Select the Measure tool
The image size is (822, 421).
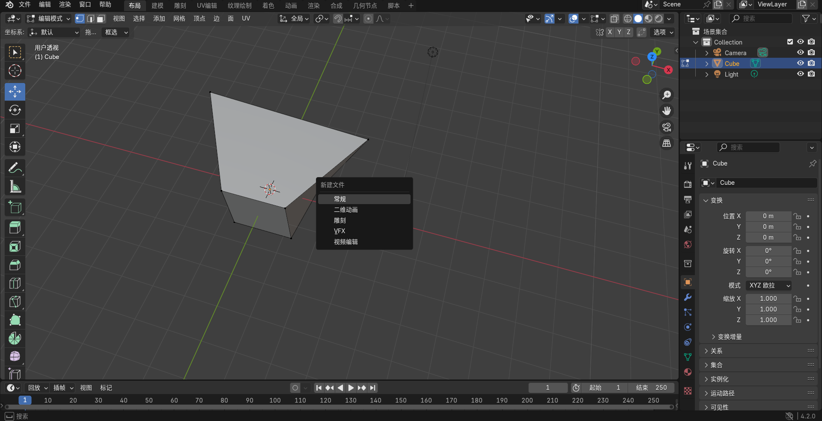[15, 187]
